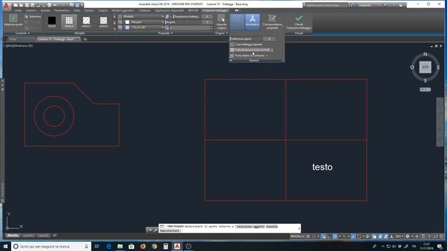Expand the Contorni panel title
Image resolution: width=447 pixels, height=251 pixels.
tap(22, 33)
